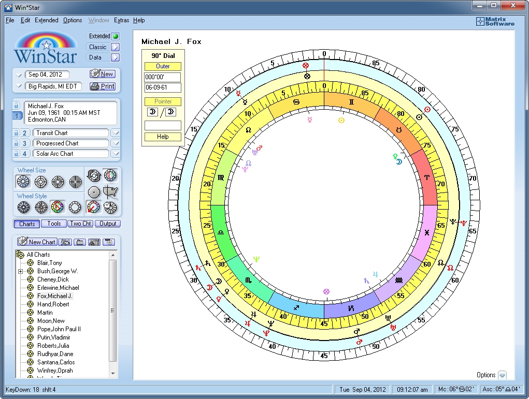Screen dimensions: 529x399
Task: Select the single-ring wheel size icon
Action: point(23,182)
